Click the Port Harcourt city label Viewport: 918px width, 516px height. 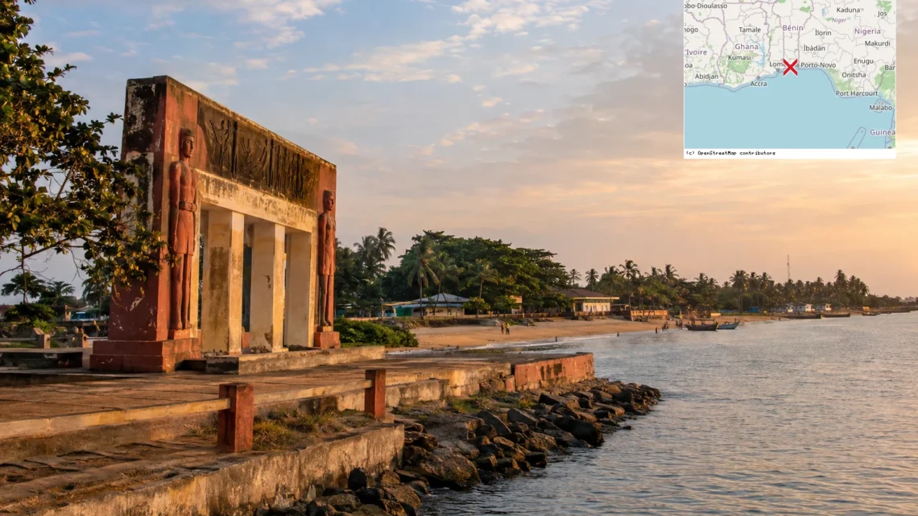(857, 93)
